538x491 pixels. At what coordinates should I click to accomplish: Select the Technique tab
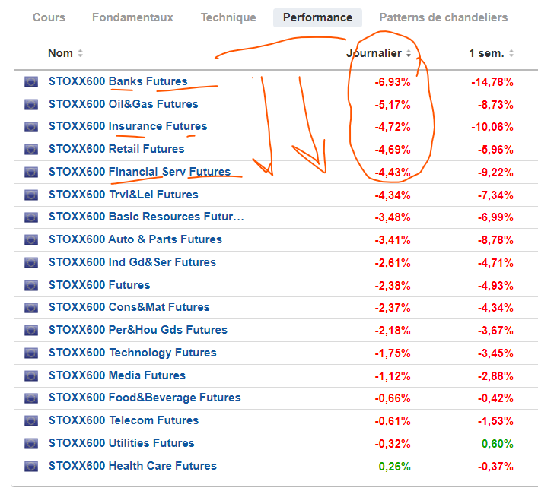pyautogui.click(x=228, y=17)
